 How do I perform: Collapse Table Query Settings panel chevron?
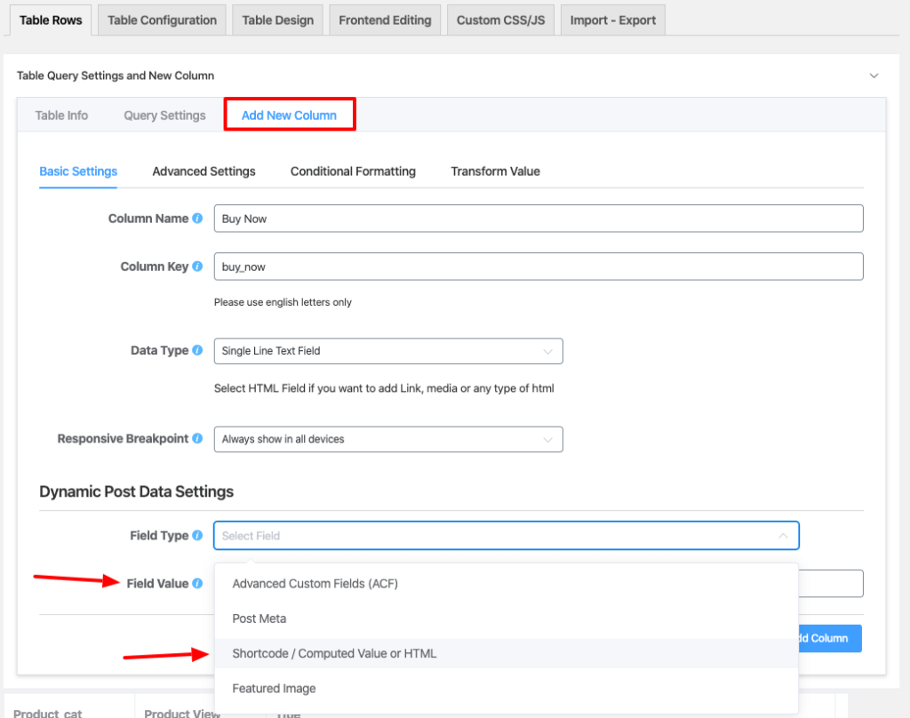pos(874,76)
